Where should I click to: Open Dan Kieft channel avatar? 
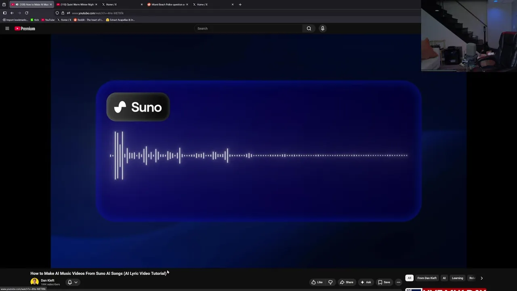point(34,282)
